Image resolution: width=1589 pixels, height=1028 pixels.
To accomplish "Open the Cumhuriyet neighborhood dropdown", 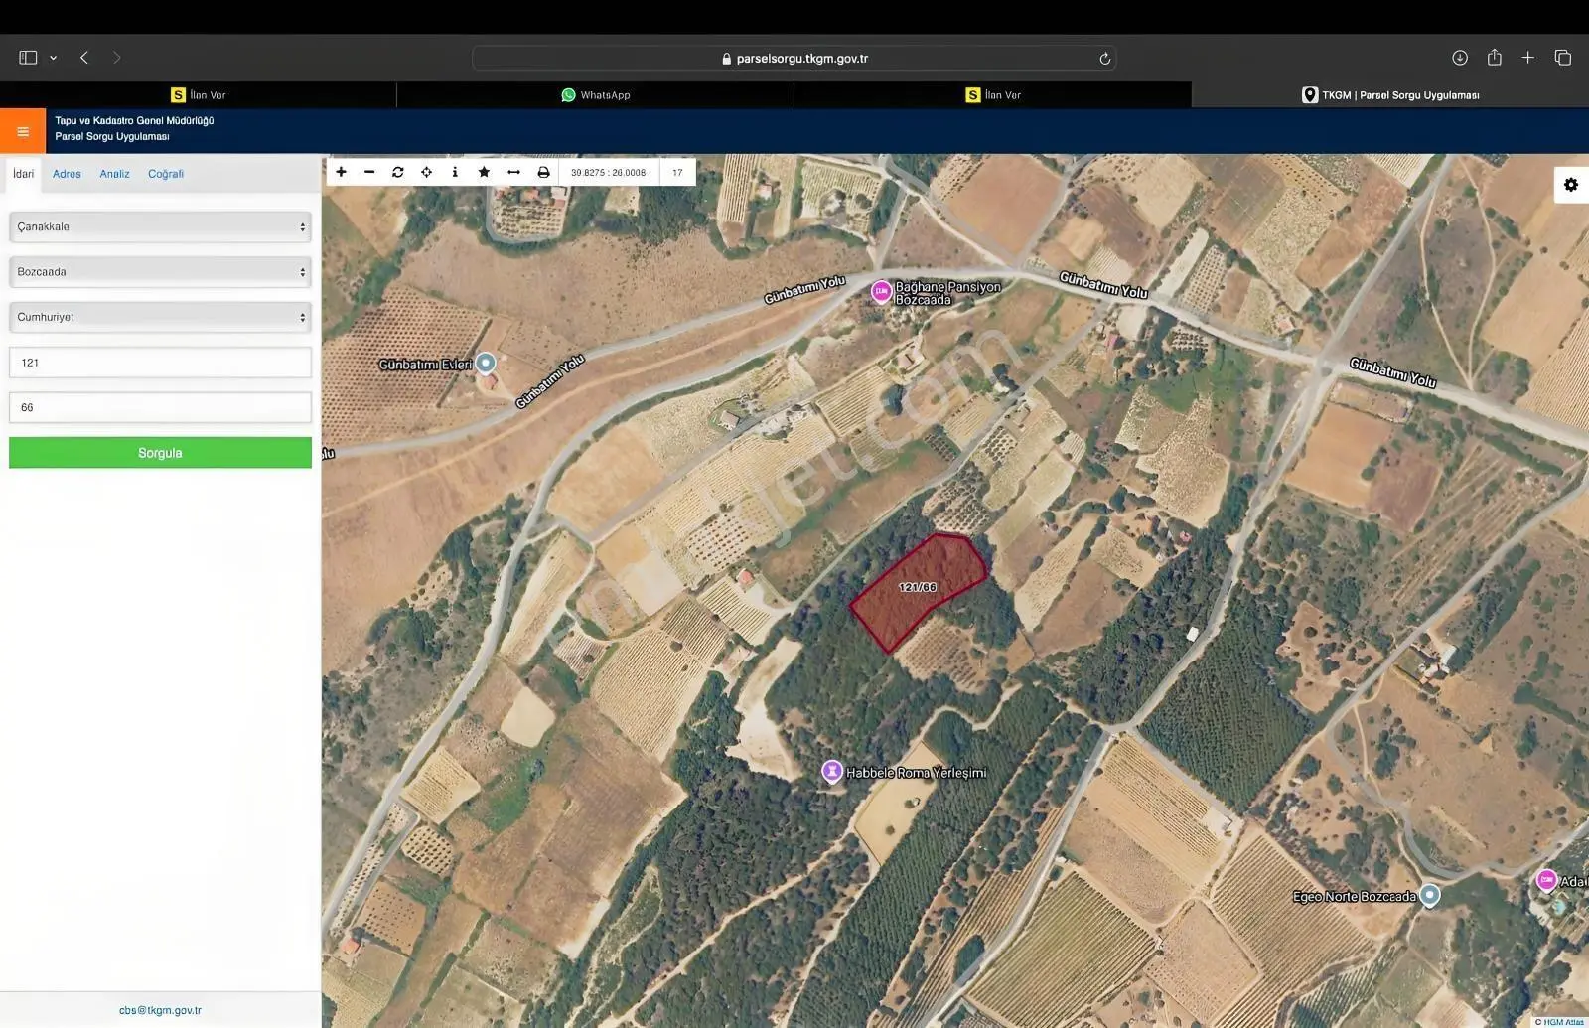I will 160,317.
